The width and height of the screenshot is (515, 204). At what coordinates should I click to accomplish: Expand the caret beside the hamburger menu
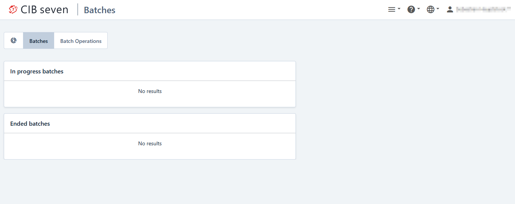coord(399,9)
